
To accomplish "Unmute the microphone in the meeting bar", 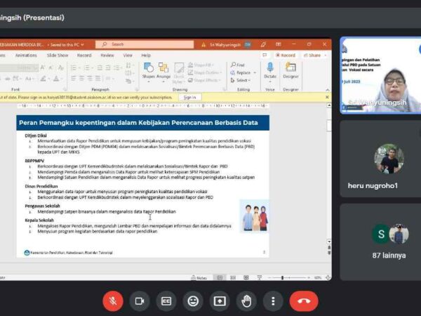I will 112,301.
